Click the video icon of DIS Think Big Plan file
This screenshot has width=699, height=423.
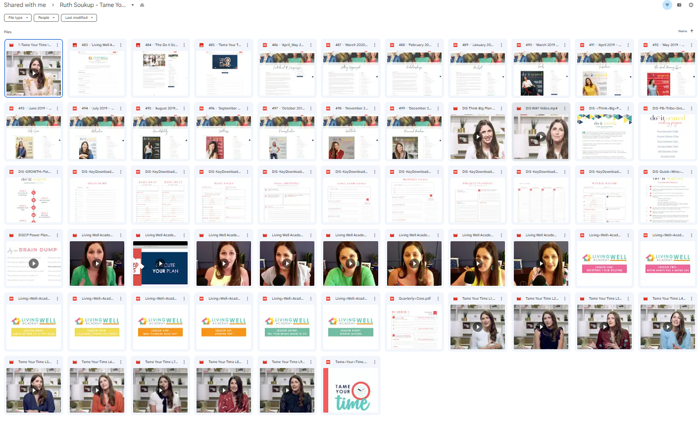tap(455, 108)
